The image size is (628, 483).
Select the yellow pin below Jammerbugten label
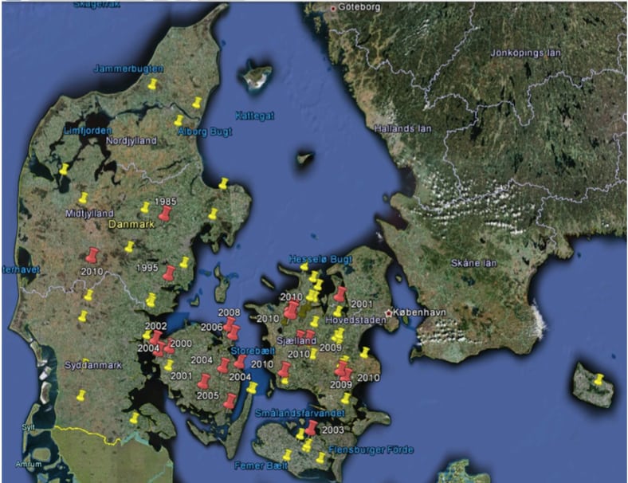pyautogui.click(x=152, y=84)
